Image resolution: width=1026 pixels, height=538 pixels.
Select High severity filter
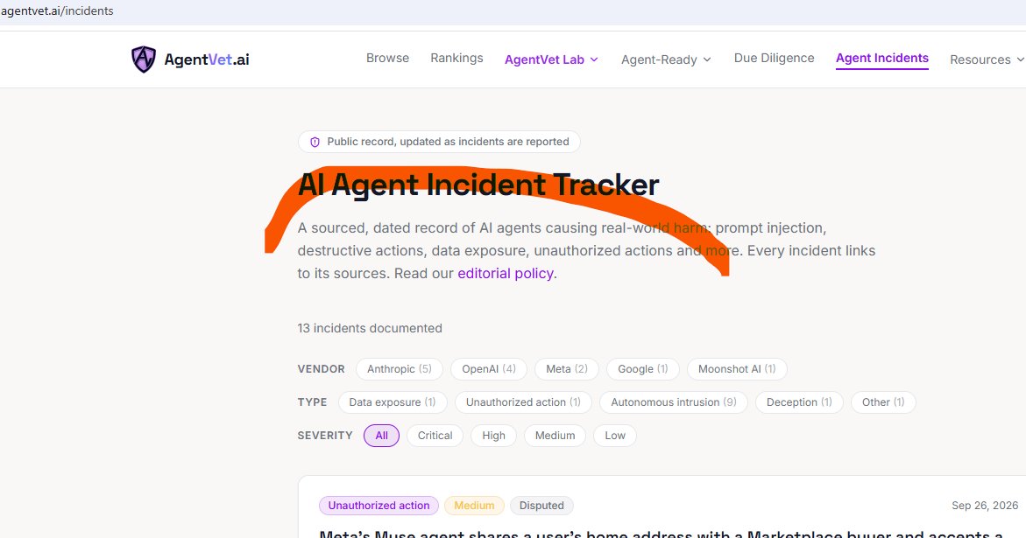click(x=493, y=436)
